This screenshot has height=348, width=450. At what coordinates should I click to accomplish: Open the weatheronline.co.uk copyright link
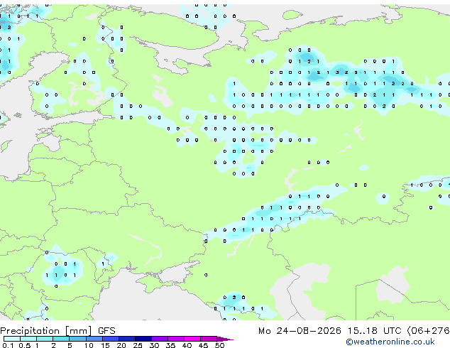(390, 342)
